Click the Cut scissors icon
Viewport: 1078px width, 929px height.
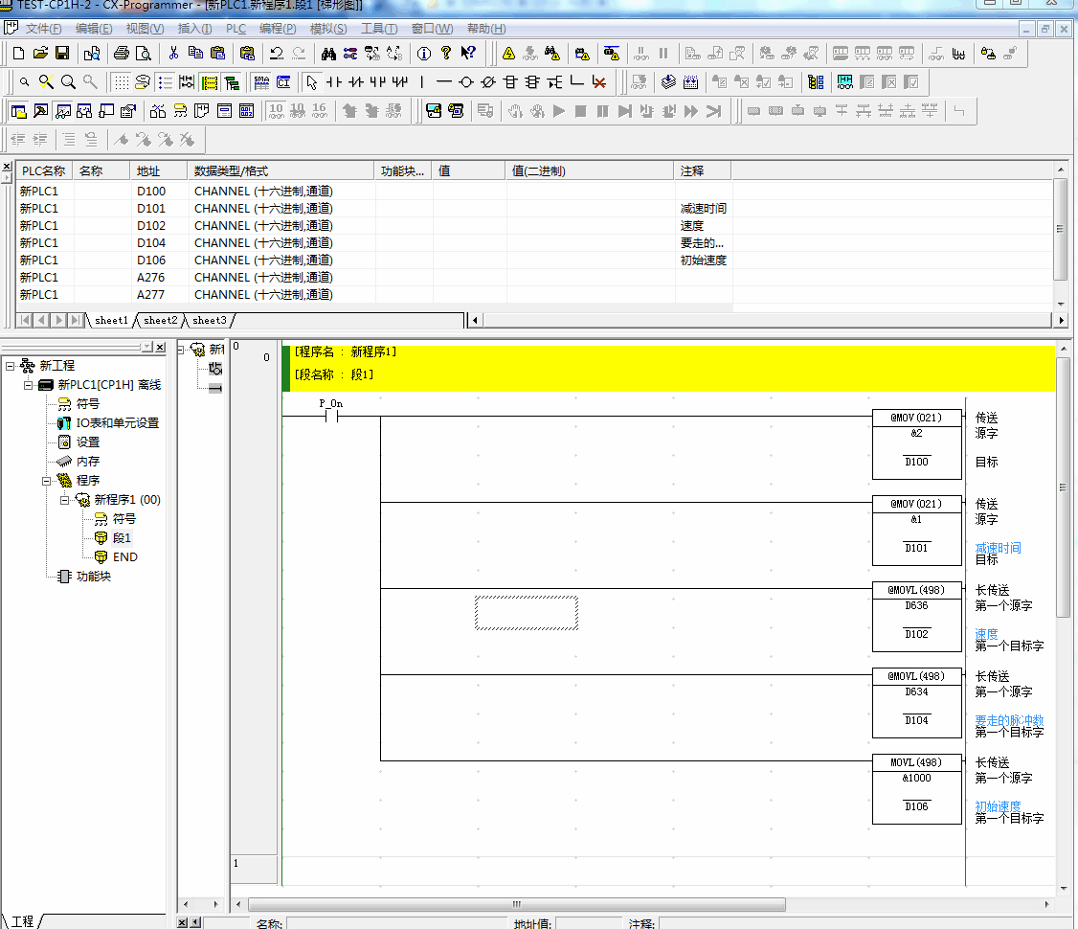pos(173,53)
